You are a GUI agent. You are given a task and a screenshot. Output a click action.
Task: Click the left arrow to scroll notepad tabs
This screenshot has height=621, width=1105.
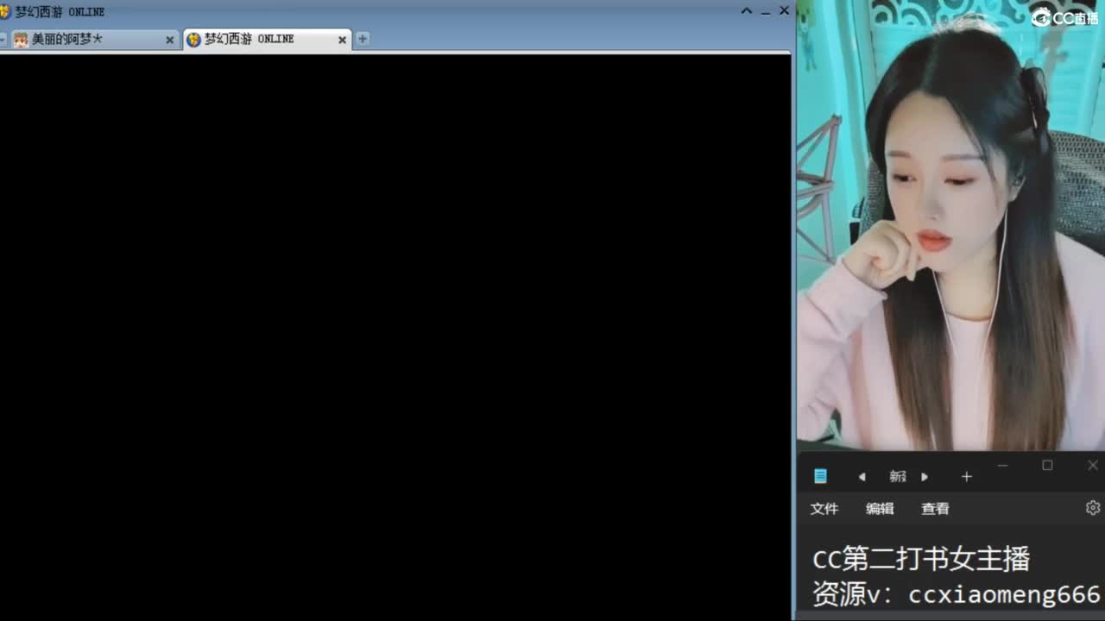click(862, 476)
